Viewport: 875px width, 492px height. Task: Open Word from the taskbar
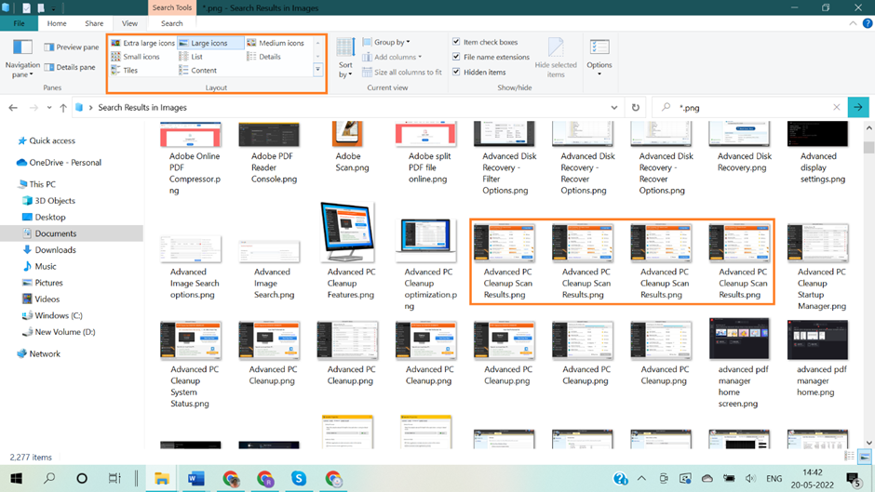click(x=195, y=479)
